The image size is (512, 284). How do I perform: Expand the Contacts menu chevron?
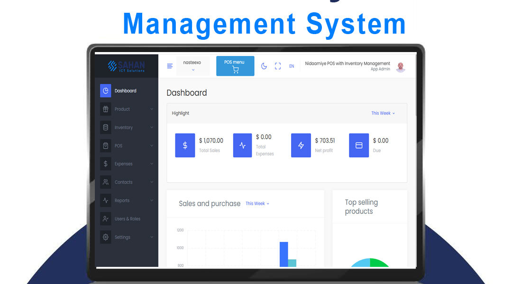152,182
